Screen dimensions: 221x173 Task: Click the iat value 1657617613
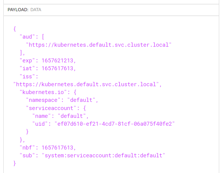pos(58,68)
